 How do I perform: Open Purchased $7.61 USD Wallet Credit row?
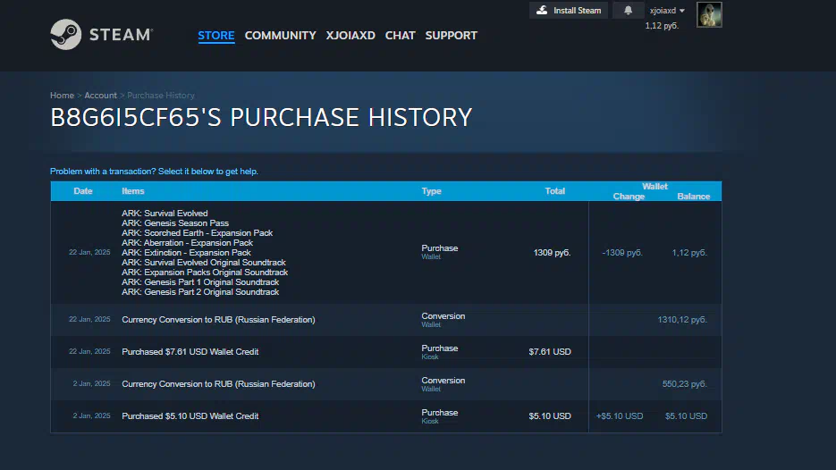click(386, 352)
